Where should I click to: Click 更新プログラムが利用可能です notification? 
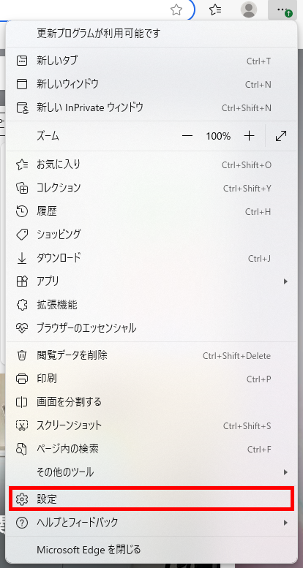(151, 34)
